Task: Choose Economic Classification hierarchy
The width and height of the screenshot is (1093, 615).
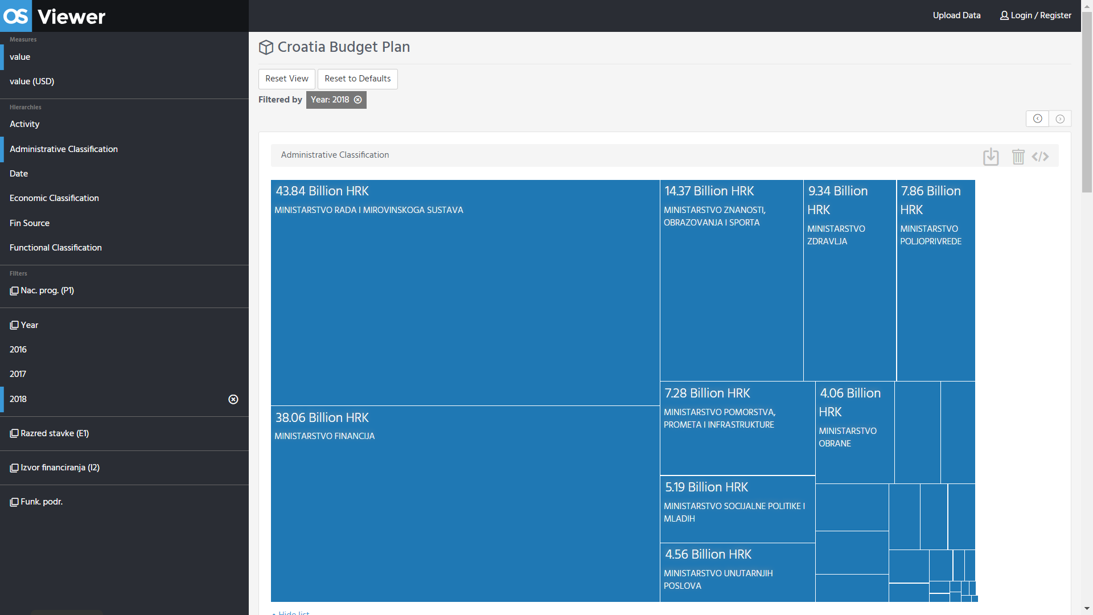Action: 124,198
